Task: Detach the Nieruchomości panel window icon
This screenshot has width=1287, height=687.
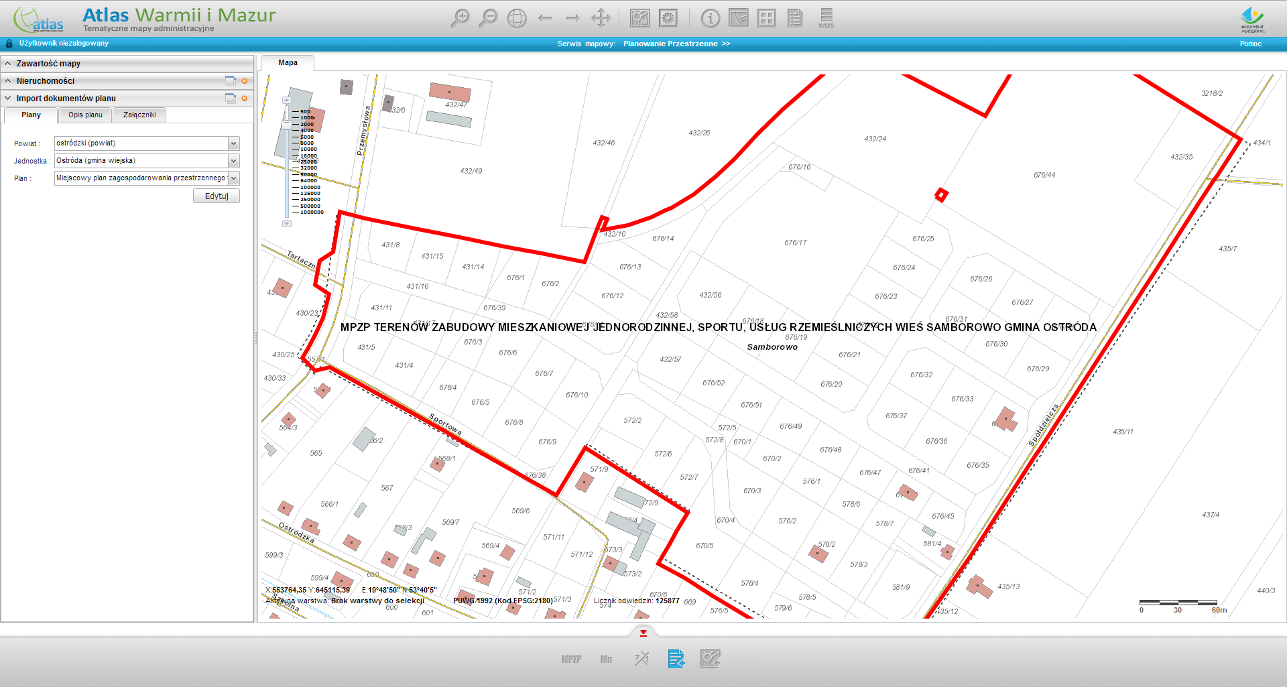Action: (x=231, y=81)
